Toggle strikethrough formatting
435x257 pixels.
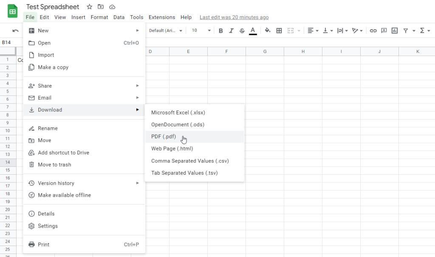(x=242, y=31)
